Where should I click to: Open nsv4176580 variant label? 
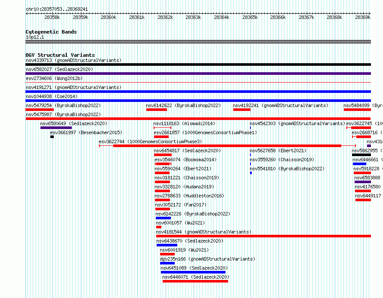pos(368,187)
